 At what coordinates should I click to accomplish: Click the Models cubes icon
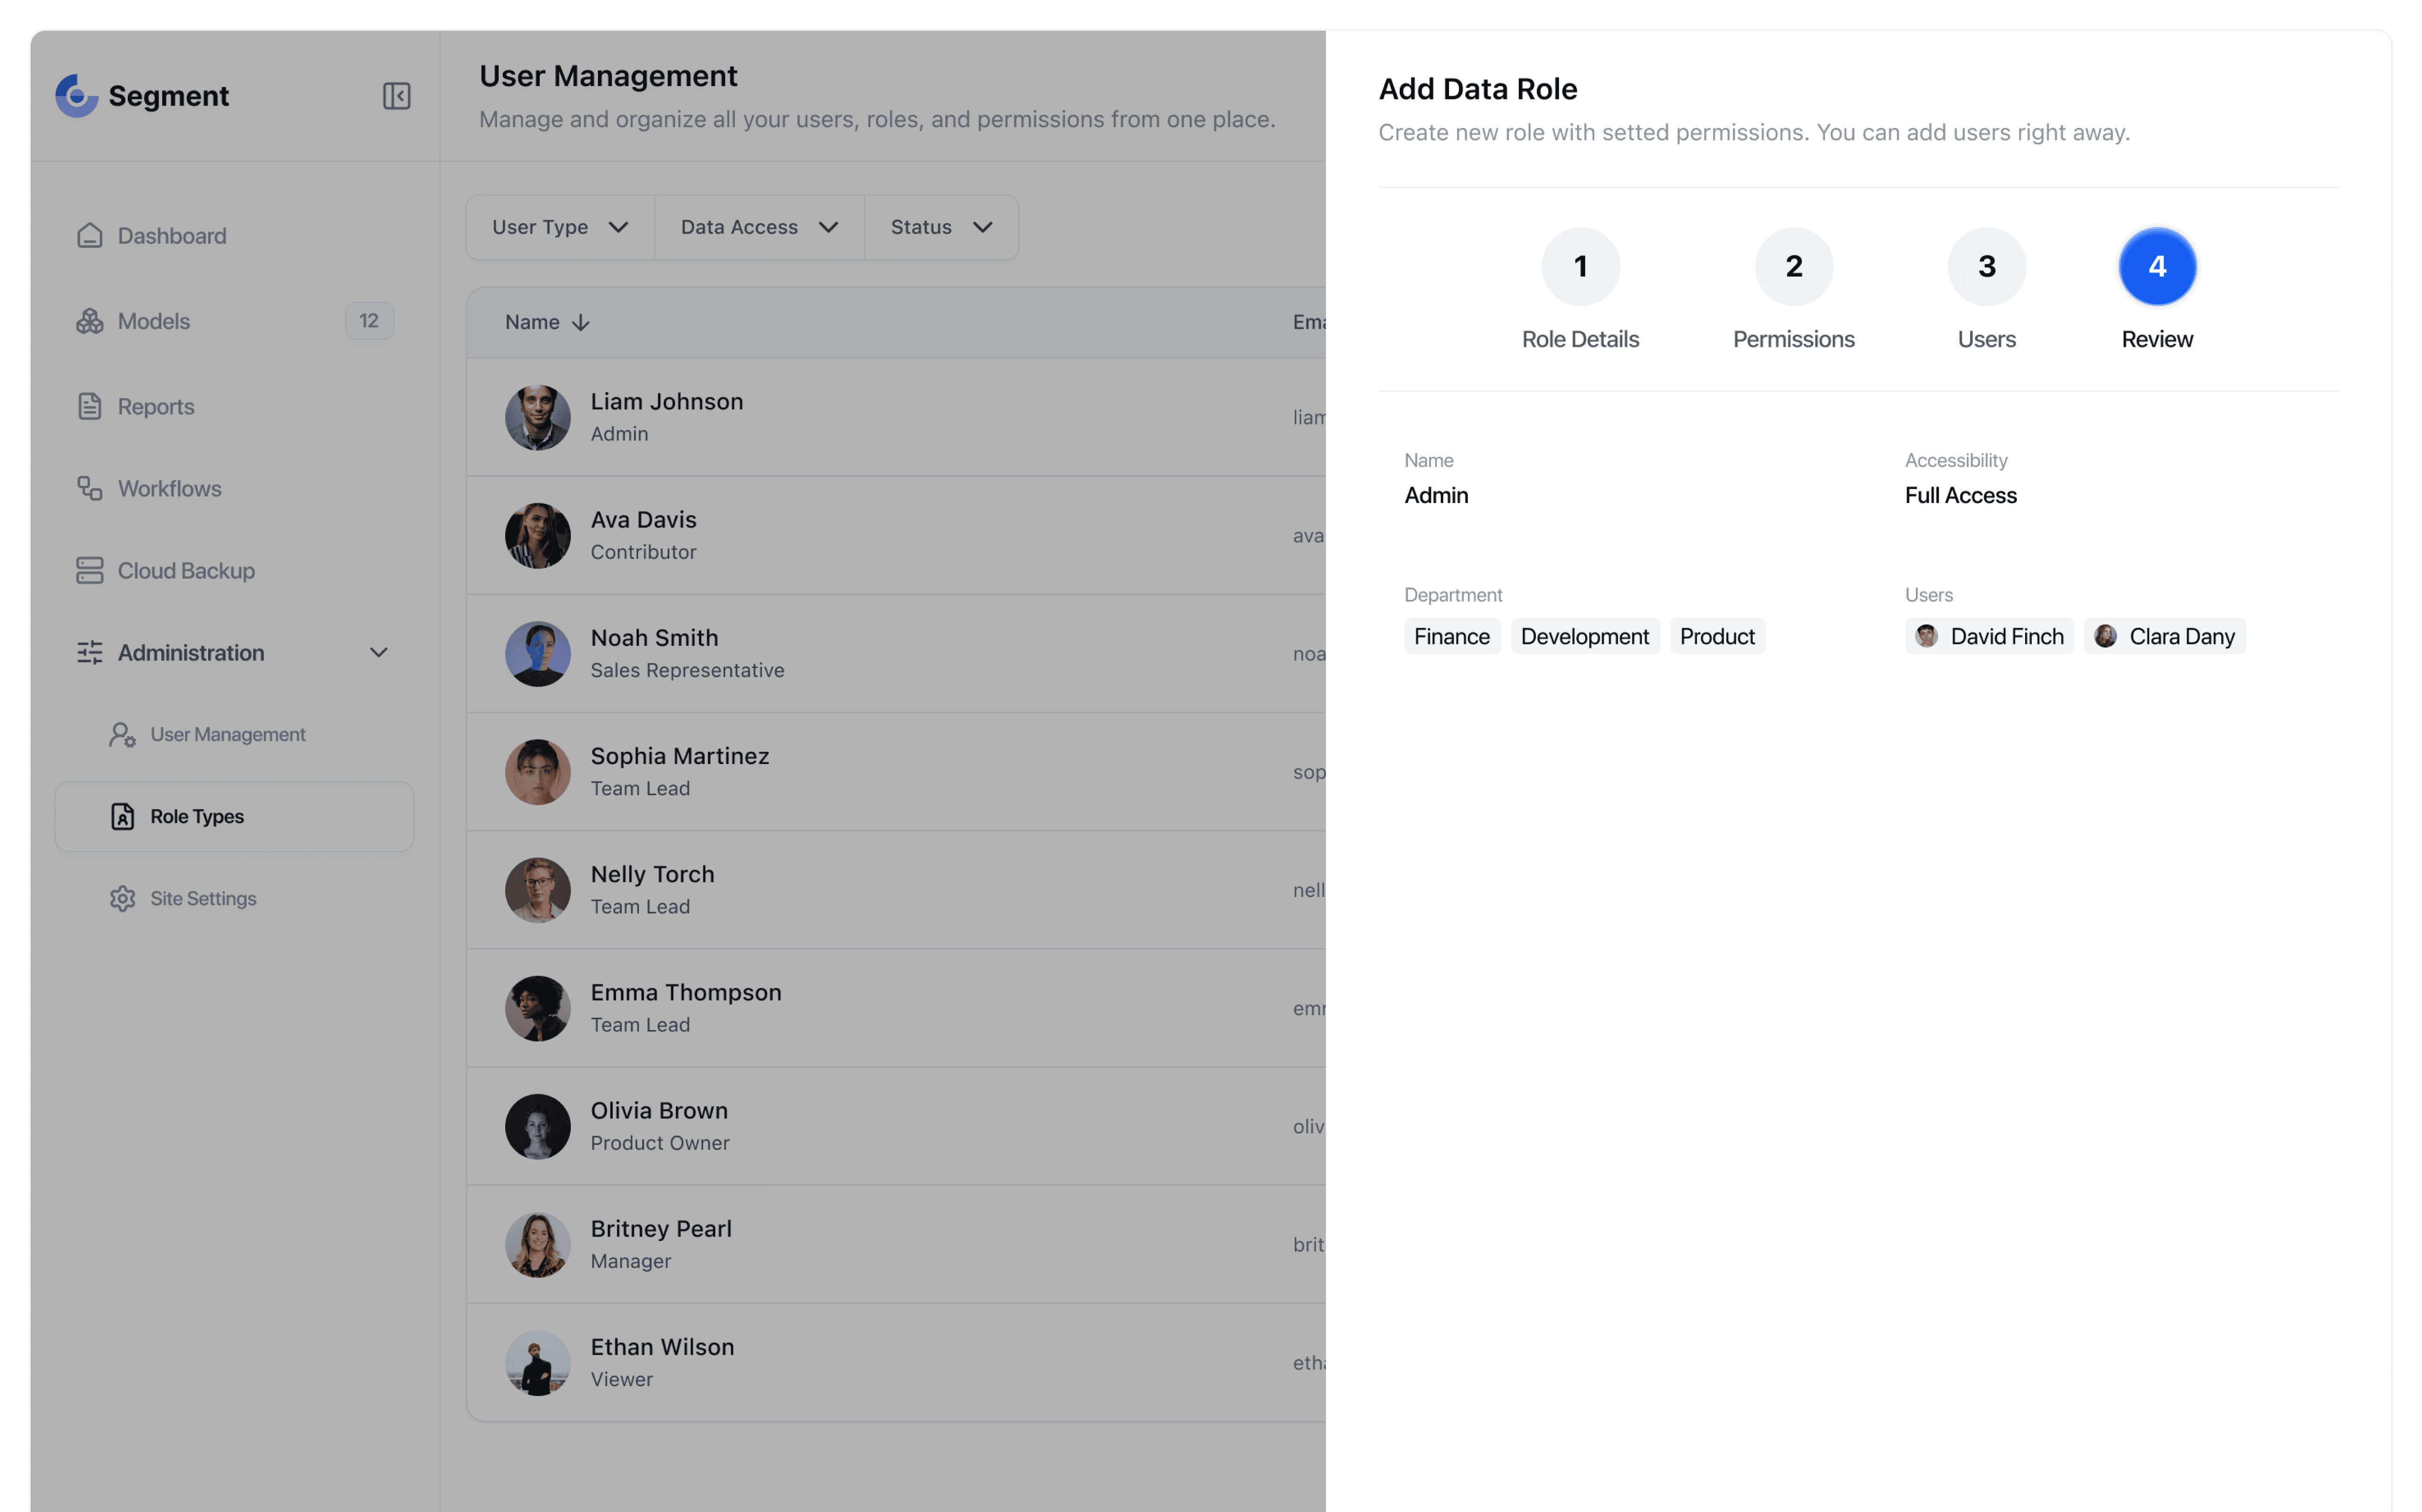tap(90, 321)
